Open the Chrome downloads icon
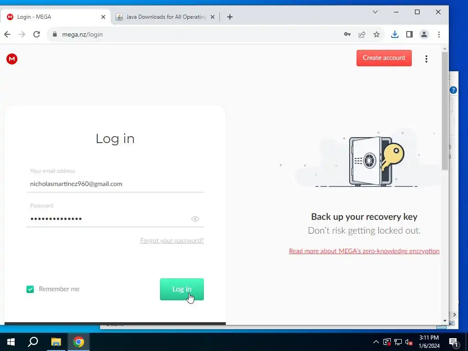The width and height of the screenshot is (468, 351). click(x=394, y=34)
